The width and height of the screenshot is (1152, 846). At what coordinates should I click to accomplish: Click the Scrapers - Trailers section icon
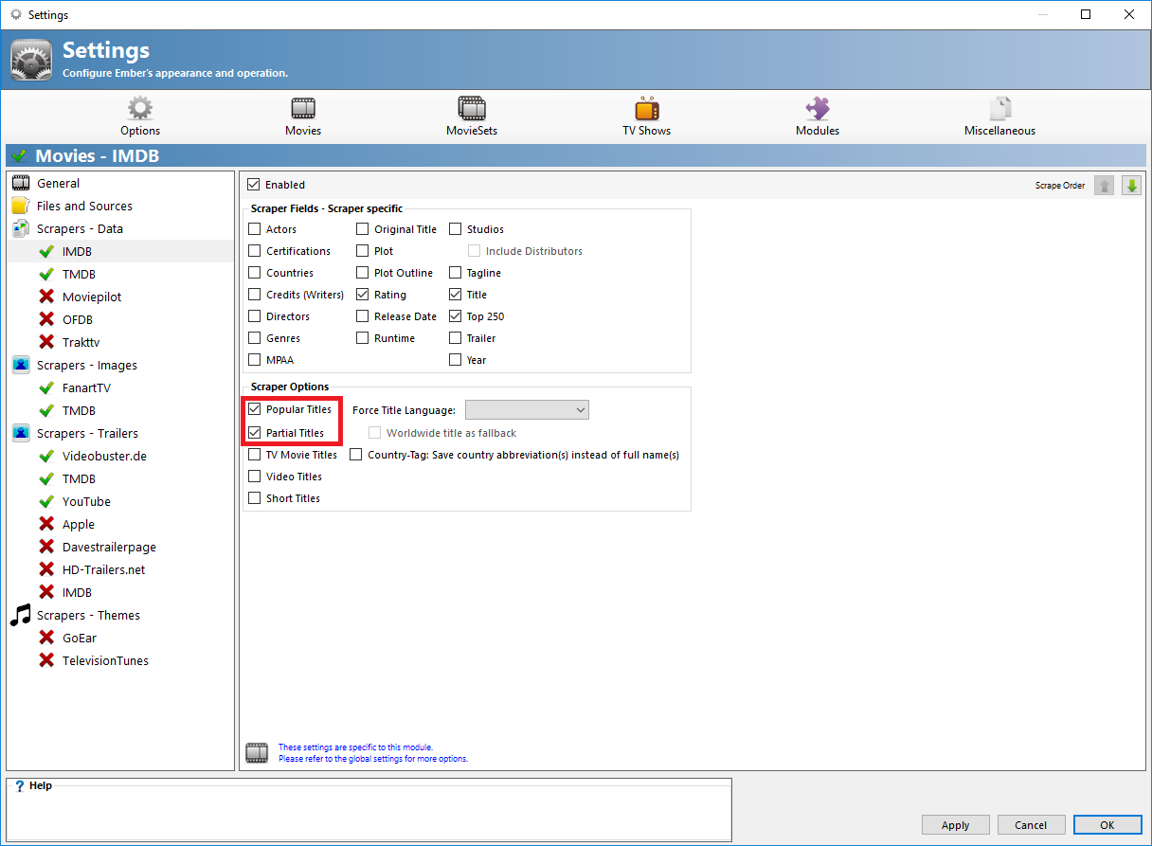(21, 433)
